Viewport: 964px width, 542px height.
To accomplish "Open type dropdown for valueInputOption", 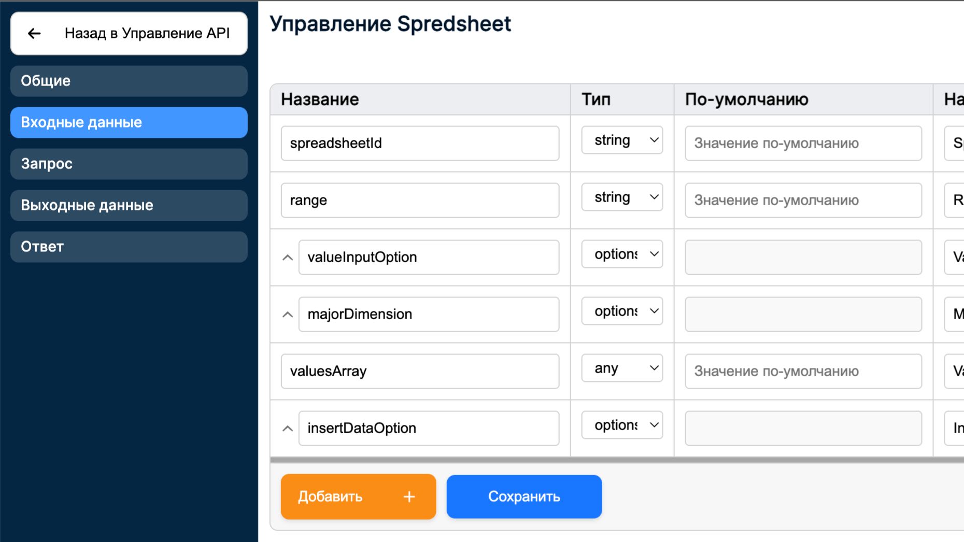I will pyautogui.click(x=622, y=254).
